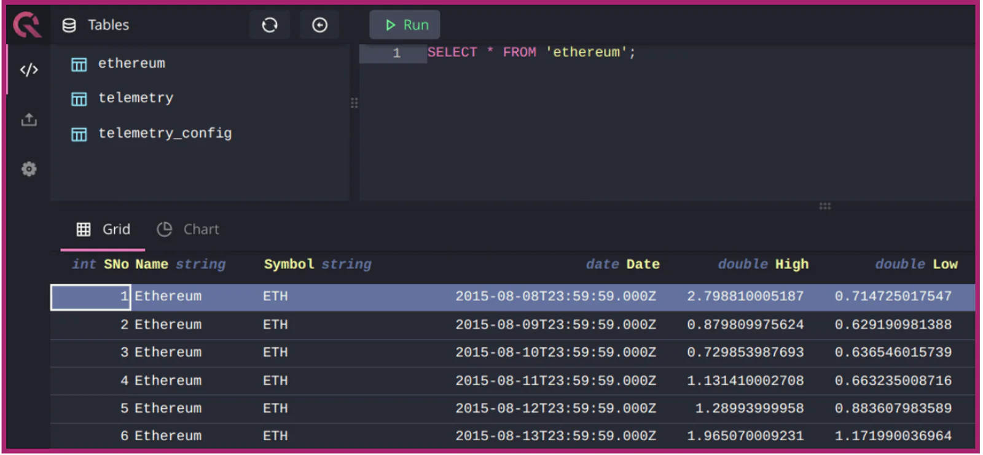The image size is (983, 455).
Task: Click Low value 0.636546015739
Action: pos(893,353)
